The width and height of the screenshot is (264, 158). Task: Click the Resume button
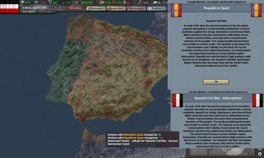tap(75, 8)
